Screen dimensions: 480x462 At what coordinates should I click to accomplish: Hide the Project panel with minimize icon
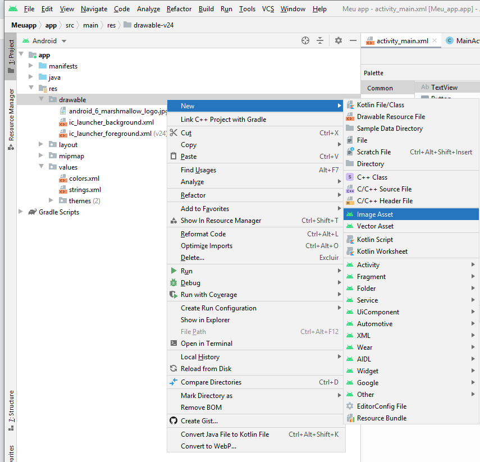tap(353, 40)
